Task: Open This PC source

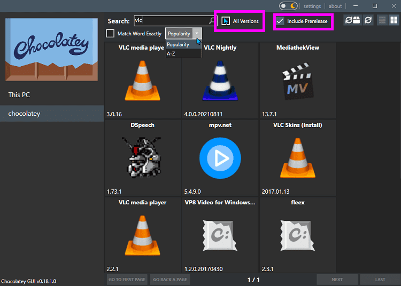Action: [x=52, y=94]
